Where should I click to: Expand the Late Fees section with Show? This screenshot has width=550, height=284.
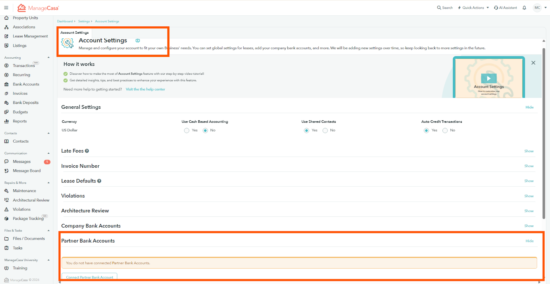529,151
